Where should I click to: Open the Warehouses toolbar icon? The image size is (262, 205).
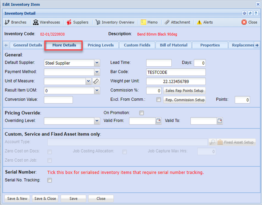(x=36, y=22)
